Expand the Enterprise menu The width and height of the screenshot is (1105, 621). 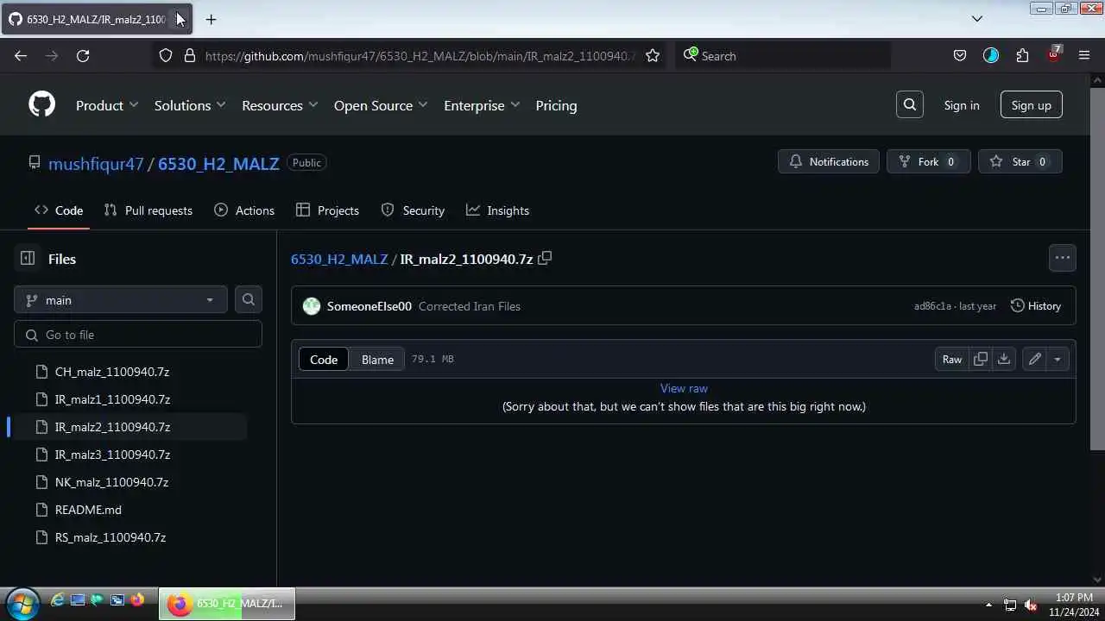(x=482, y=105)
